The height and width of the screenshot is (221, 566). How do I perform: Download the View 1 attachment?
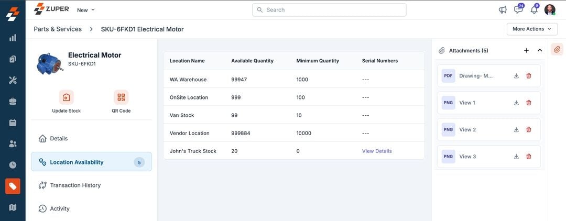click(x=516, y=103)
